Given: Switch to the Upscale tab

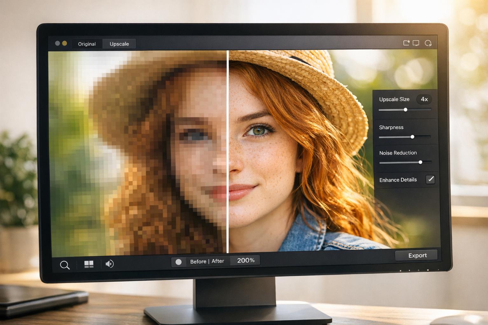Looking at the screenshot, I should click(x=119, y=44).
